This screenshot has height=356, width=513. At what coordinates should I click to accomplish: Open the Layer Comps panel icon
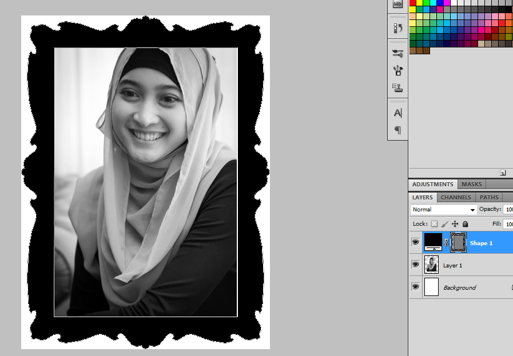(x=397, y=27)
